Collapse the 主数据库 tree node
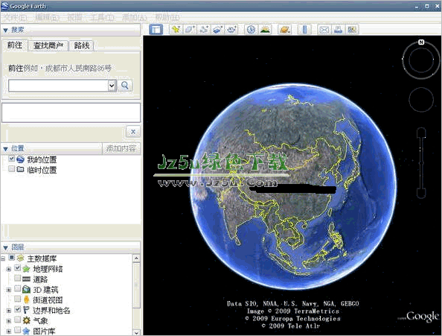The width and height of the screenshot is (442, 336). (x=3, y=259)
